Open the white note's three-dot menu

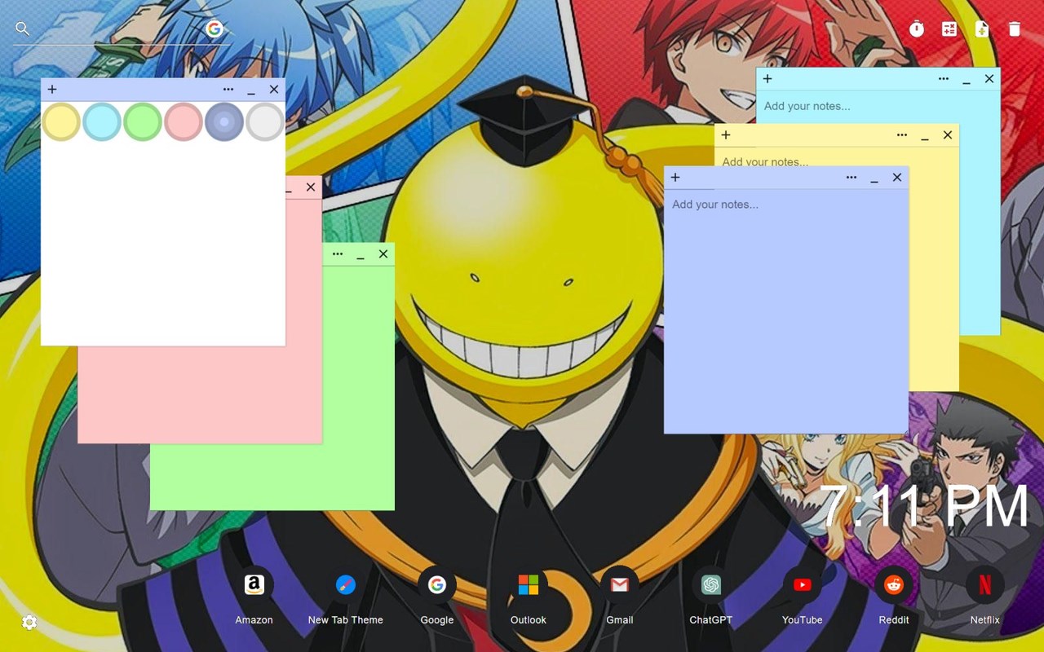pyautogui.click(x=228, y=90)
